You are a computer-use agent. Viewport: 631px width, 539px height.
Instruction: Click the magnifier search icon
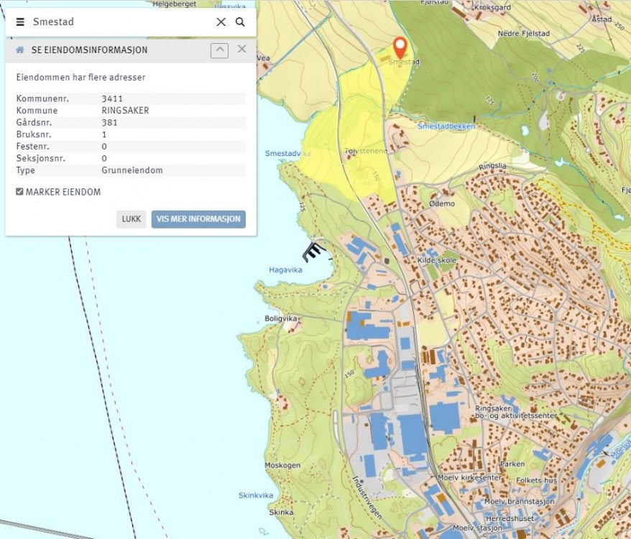tap(240, 22)
